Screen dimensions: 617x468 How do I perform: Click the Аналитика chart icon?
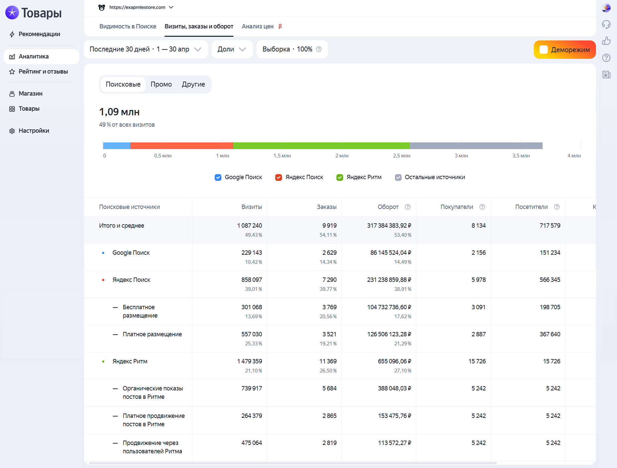pyautogui.click(x=12, y=56)
